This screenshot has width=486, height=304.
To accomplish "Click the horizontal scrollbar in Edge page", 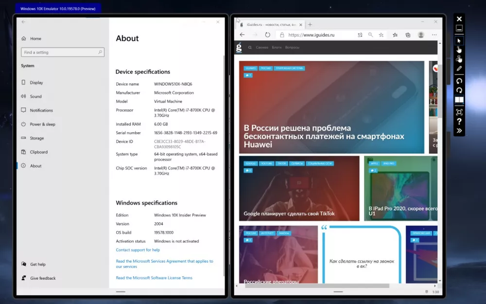I will coord(317,286).
